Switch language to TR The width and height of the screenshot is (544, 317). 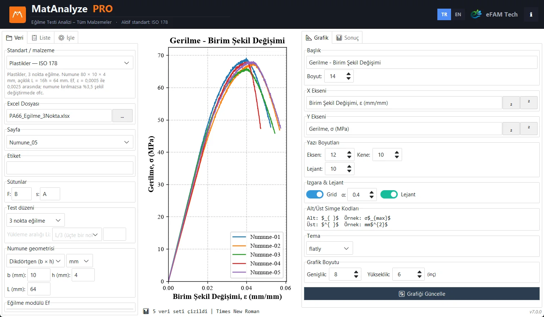(x=444, y=14)
